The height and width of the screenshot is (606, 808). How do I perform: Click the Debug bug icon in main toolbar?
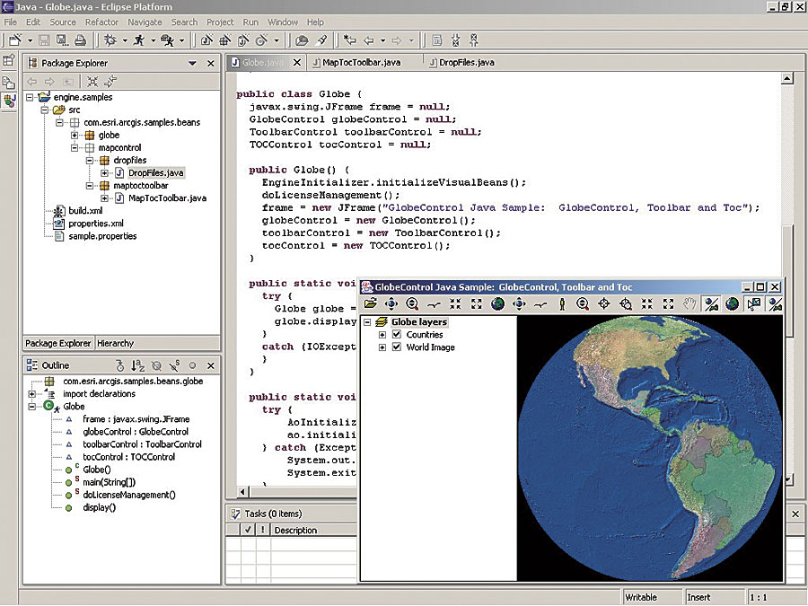coord(110,40)
